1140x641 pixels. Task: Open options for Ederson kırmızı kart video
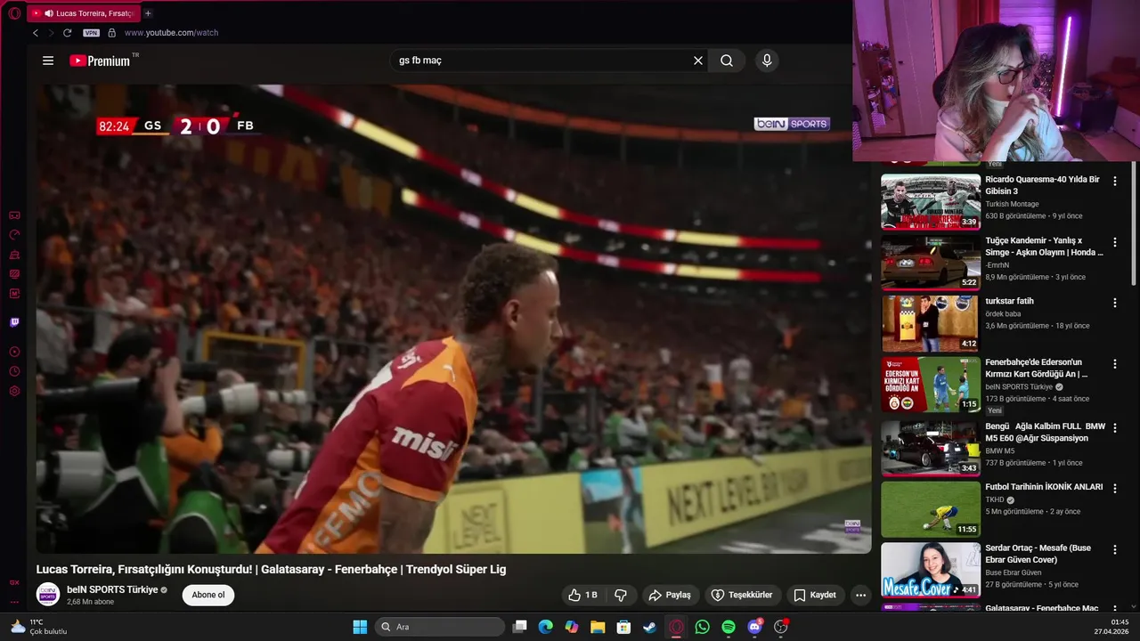coord(1114,364)
